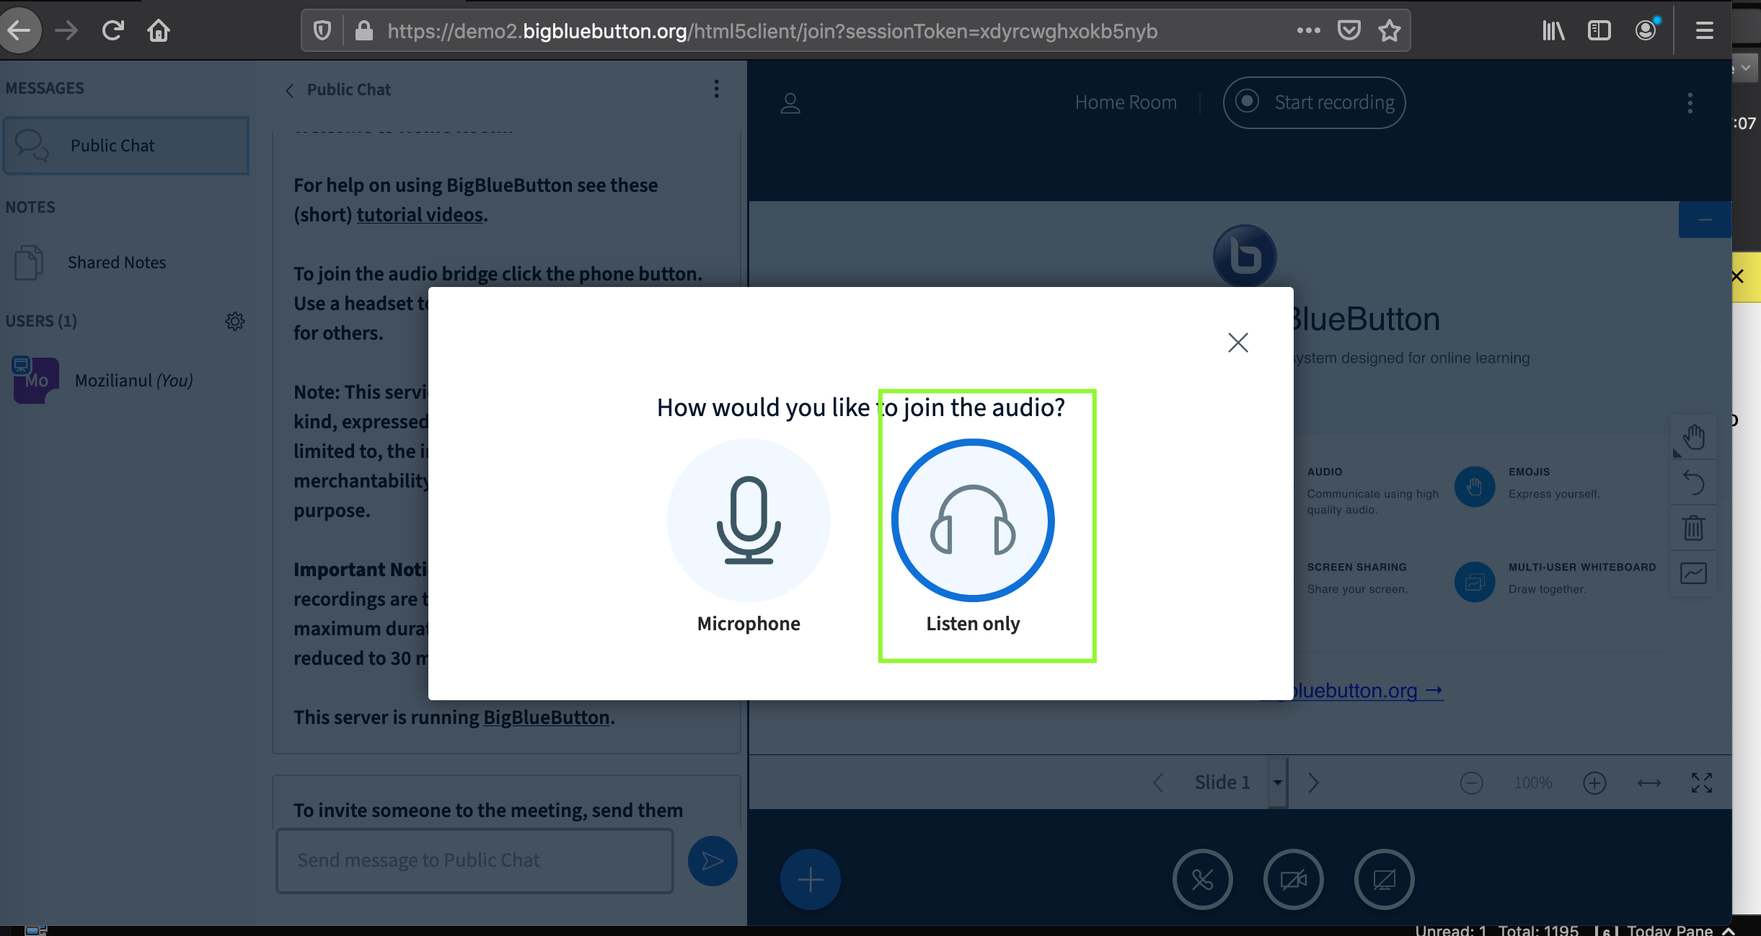This screenshot has height=936, width=1761.
Task: Join audio with the phone button
Action: click(1203, 879)
